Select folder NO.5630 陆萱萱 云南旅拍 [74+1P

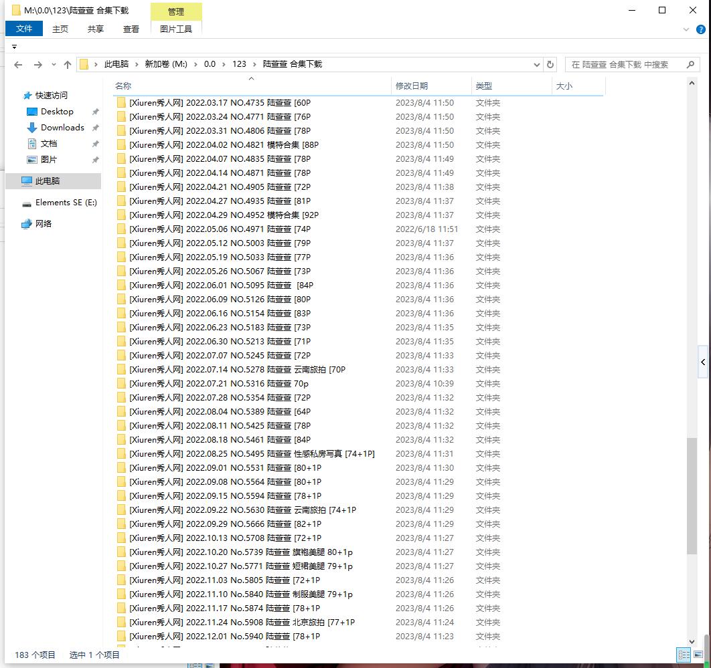(x=242, y=510)
